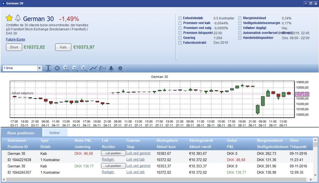Click the buy price €10373,97
319x183 pixels.
pyautogui.click(x=84, y=47)
